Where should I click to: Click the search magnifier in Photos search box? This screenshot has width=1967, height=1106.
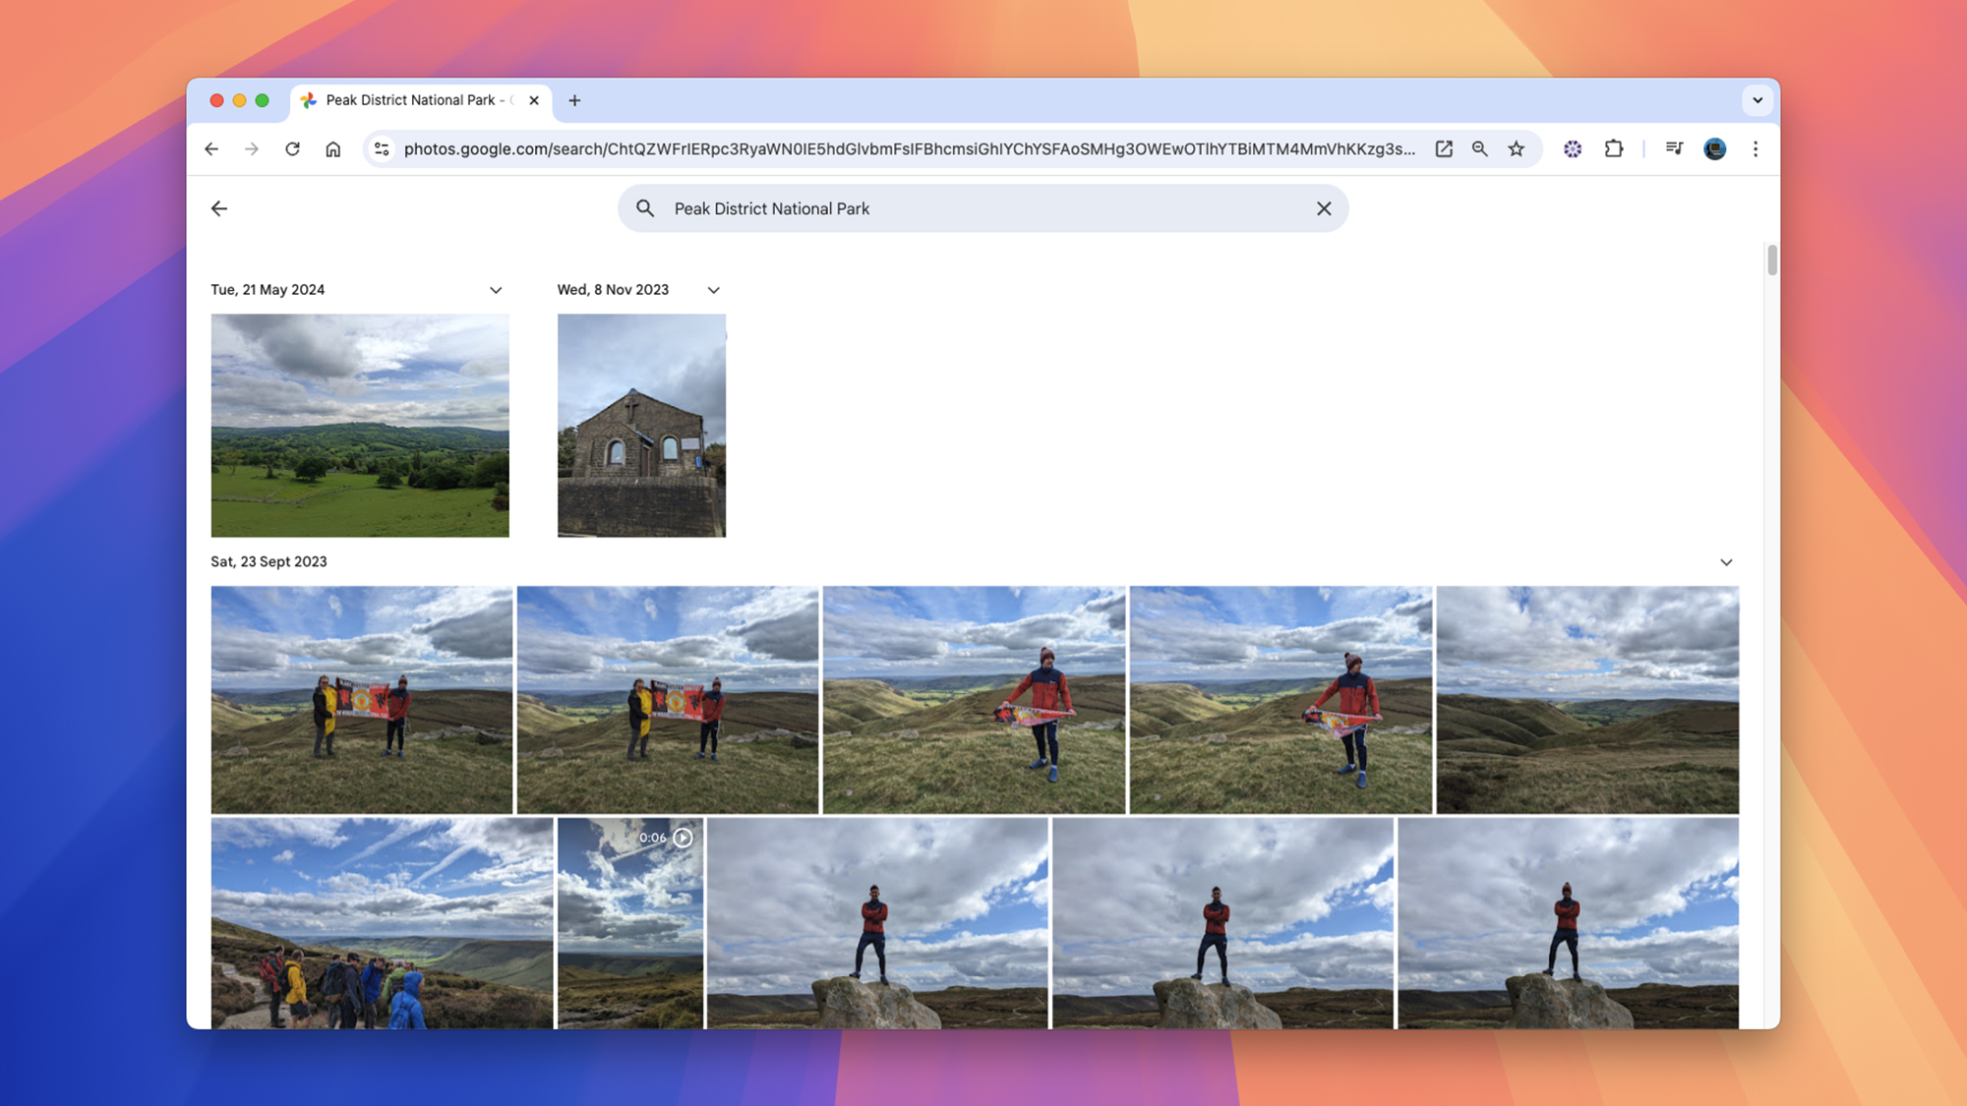tap(645, 208)
